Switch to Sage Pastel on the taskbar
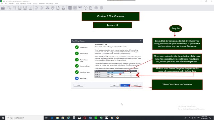 click(96, 118)
